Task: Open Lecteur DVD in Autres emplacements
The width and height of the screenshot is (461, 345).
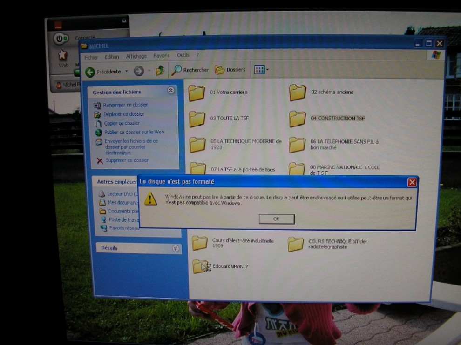Action: 118,194
